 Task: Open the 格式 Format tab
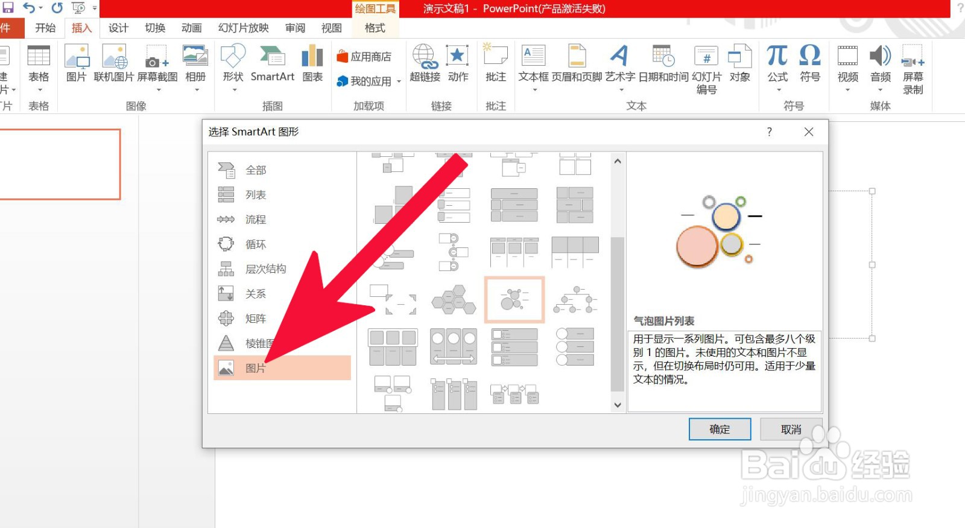(x=375, y=28)
